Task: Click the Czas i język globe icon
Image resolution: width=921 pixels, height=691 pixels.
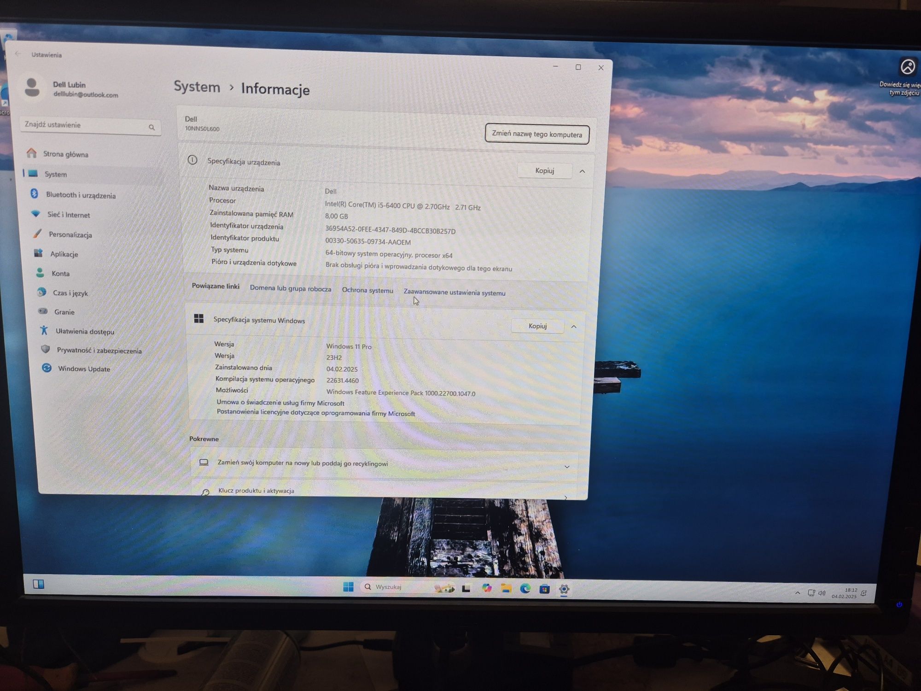Action: (41, 292)
